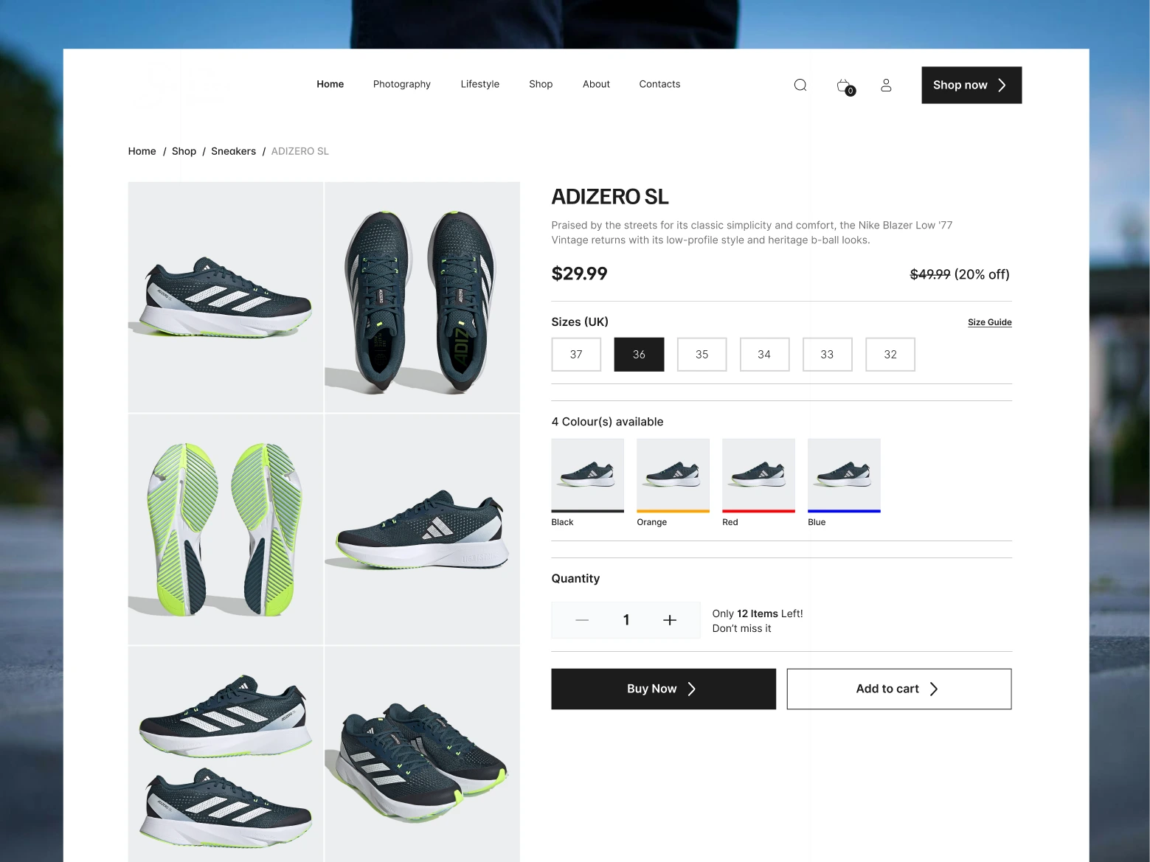Image resolution: width=1150 pixels, height=862 pixels.
Task: Decrease quantity with the minus icon
Action: click(582, 620)
